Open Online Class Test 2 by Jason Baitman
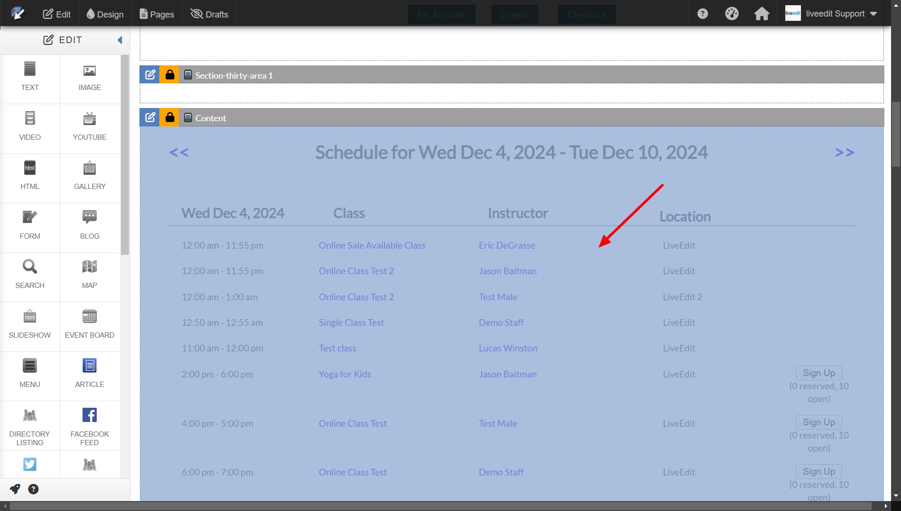 pos(356,271)
